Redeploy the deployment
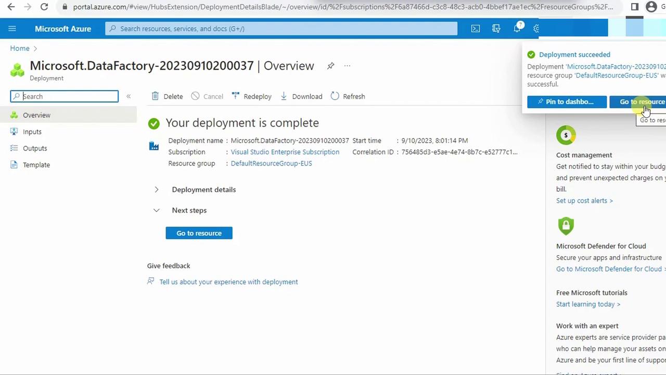 [x=252, y=96]
